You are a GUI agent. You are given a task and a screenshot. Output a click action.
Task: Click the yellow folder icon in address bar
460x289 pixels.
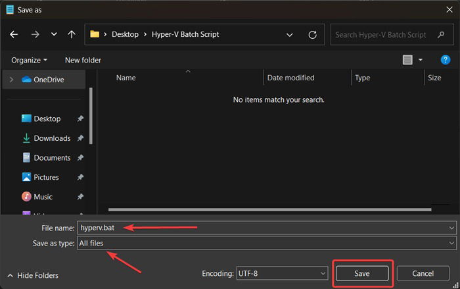tap(95, 34)
